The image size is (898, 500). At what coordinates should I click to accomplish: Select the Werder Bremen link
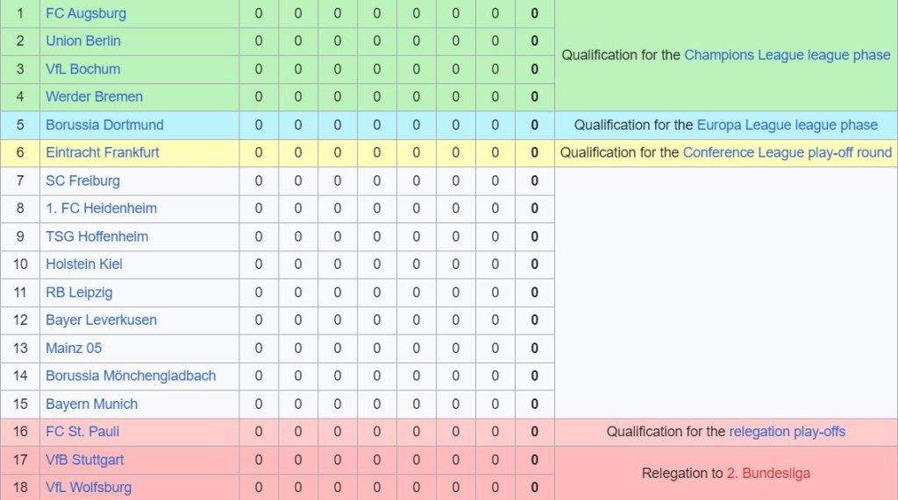pos(94,97)
